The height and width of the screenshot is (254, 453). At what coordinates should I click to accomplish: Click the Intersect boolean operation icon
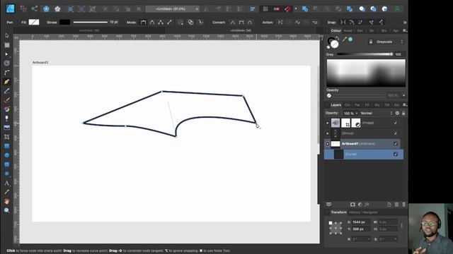tap(327, 9)
